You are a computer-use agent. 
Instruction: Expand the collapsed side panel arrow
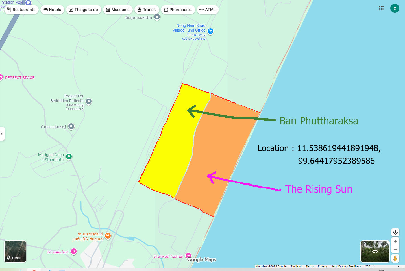[2, 134]
